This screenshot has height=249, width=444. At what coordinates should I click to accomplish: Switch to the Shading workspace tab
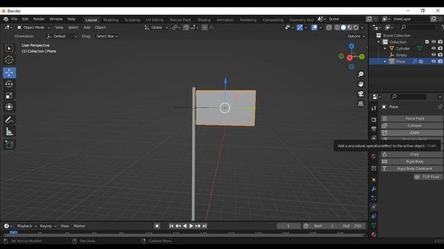204,20
